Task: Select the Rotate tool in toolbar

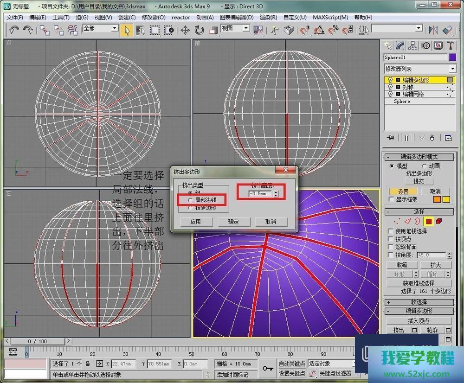Action: [x=199, y=30]
